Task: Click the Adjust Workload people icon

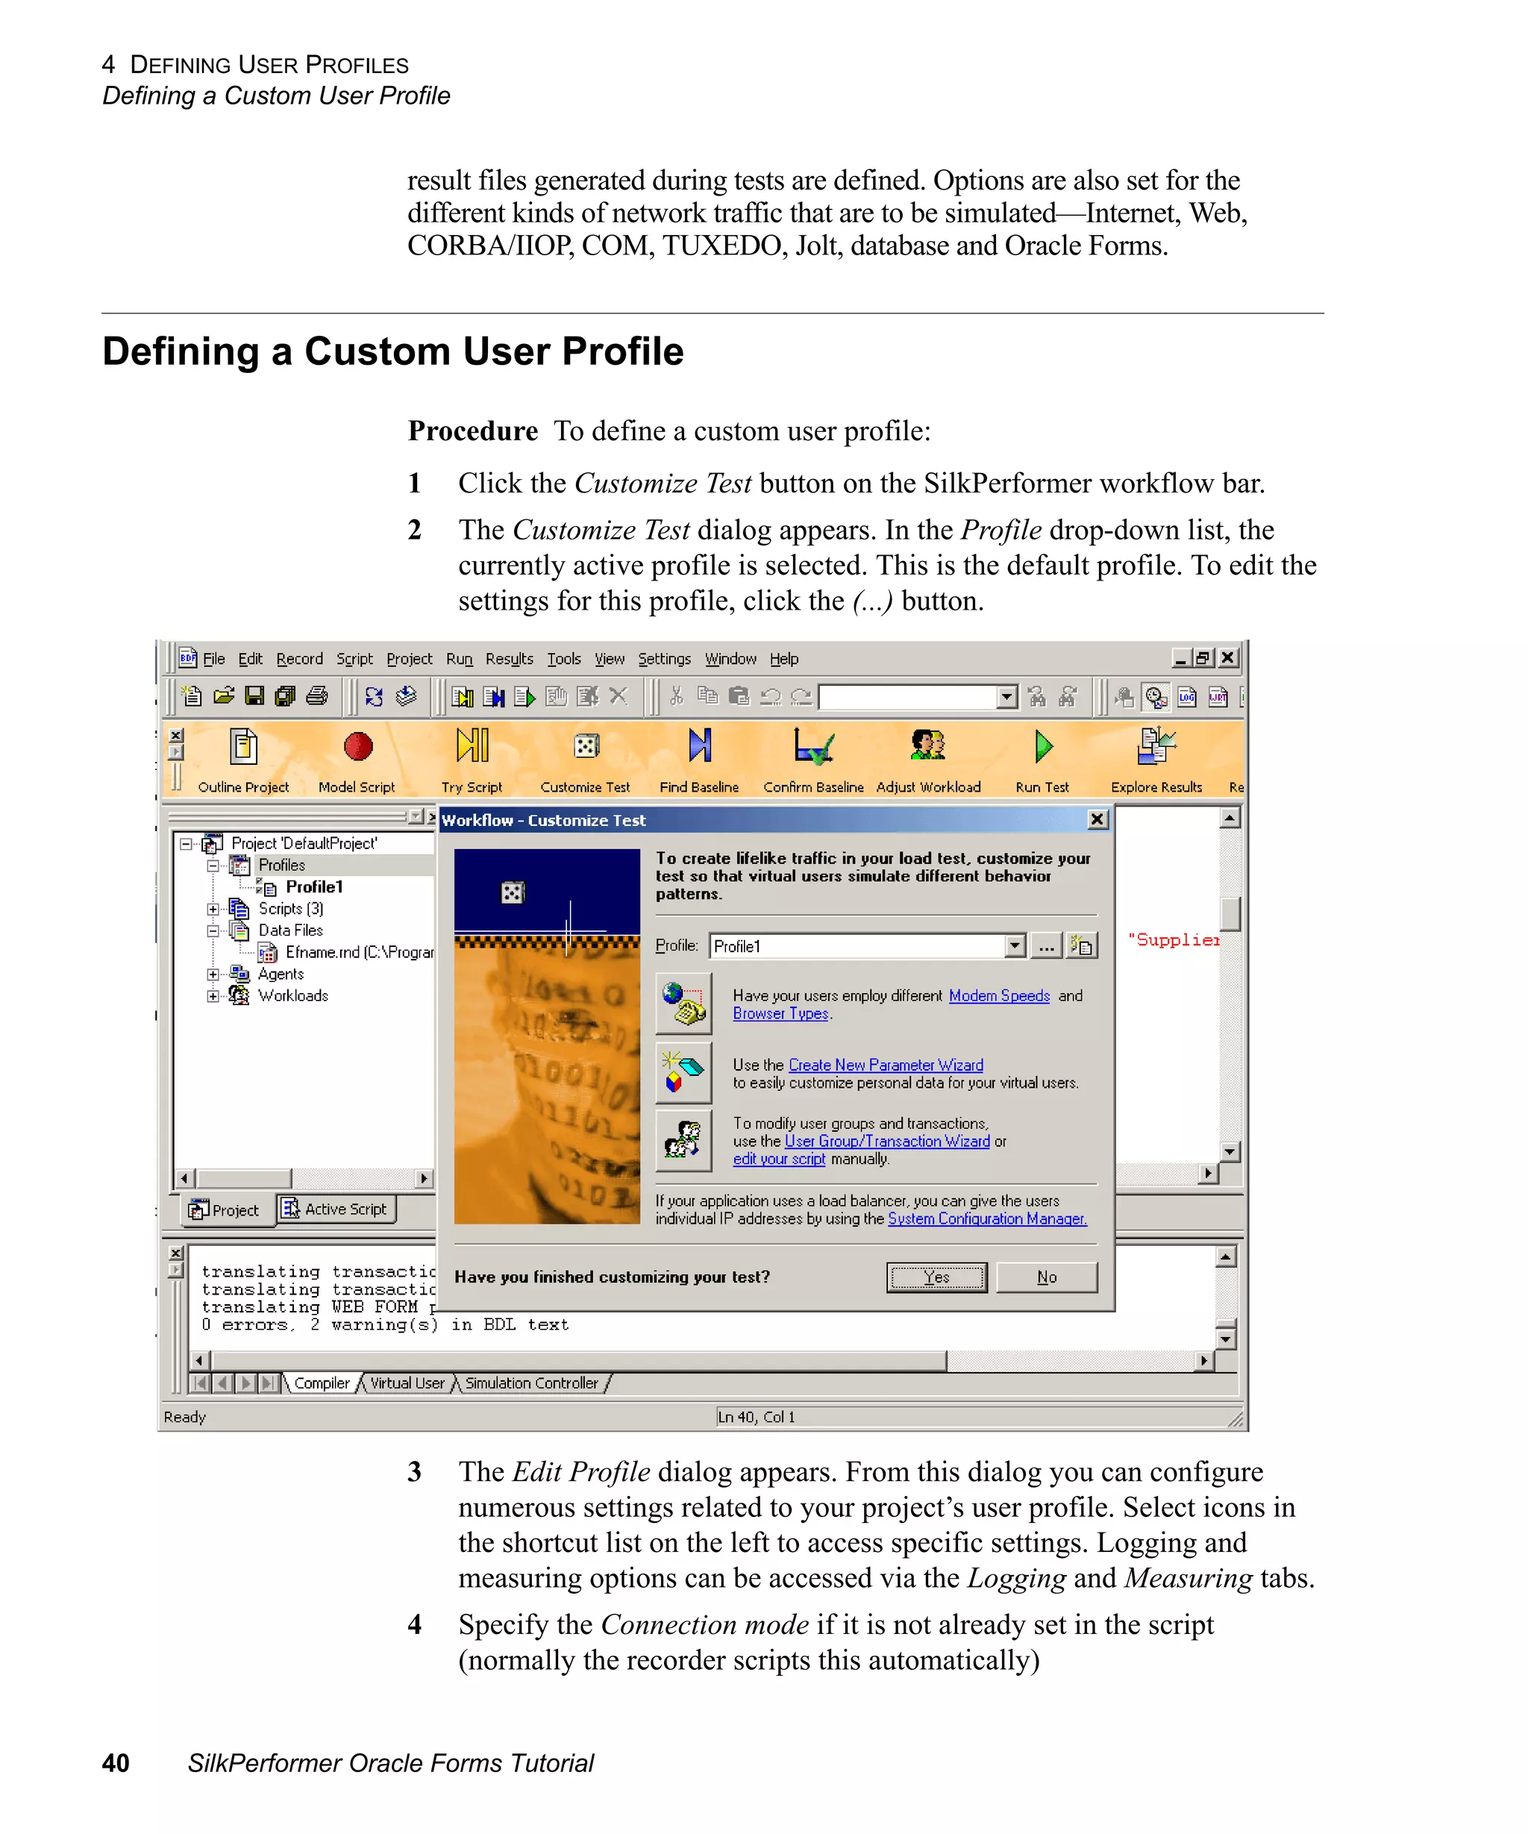Action: tap(927, 745)
